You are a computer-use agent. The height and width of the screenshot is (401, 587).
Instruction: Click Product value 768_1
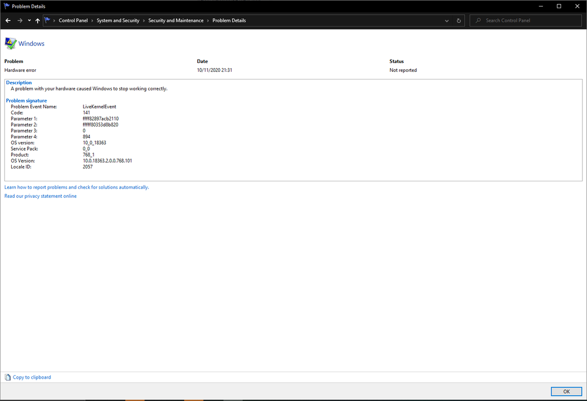tap(88, 155)
